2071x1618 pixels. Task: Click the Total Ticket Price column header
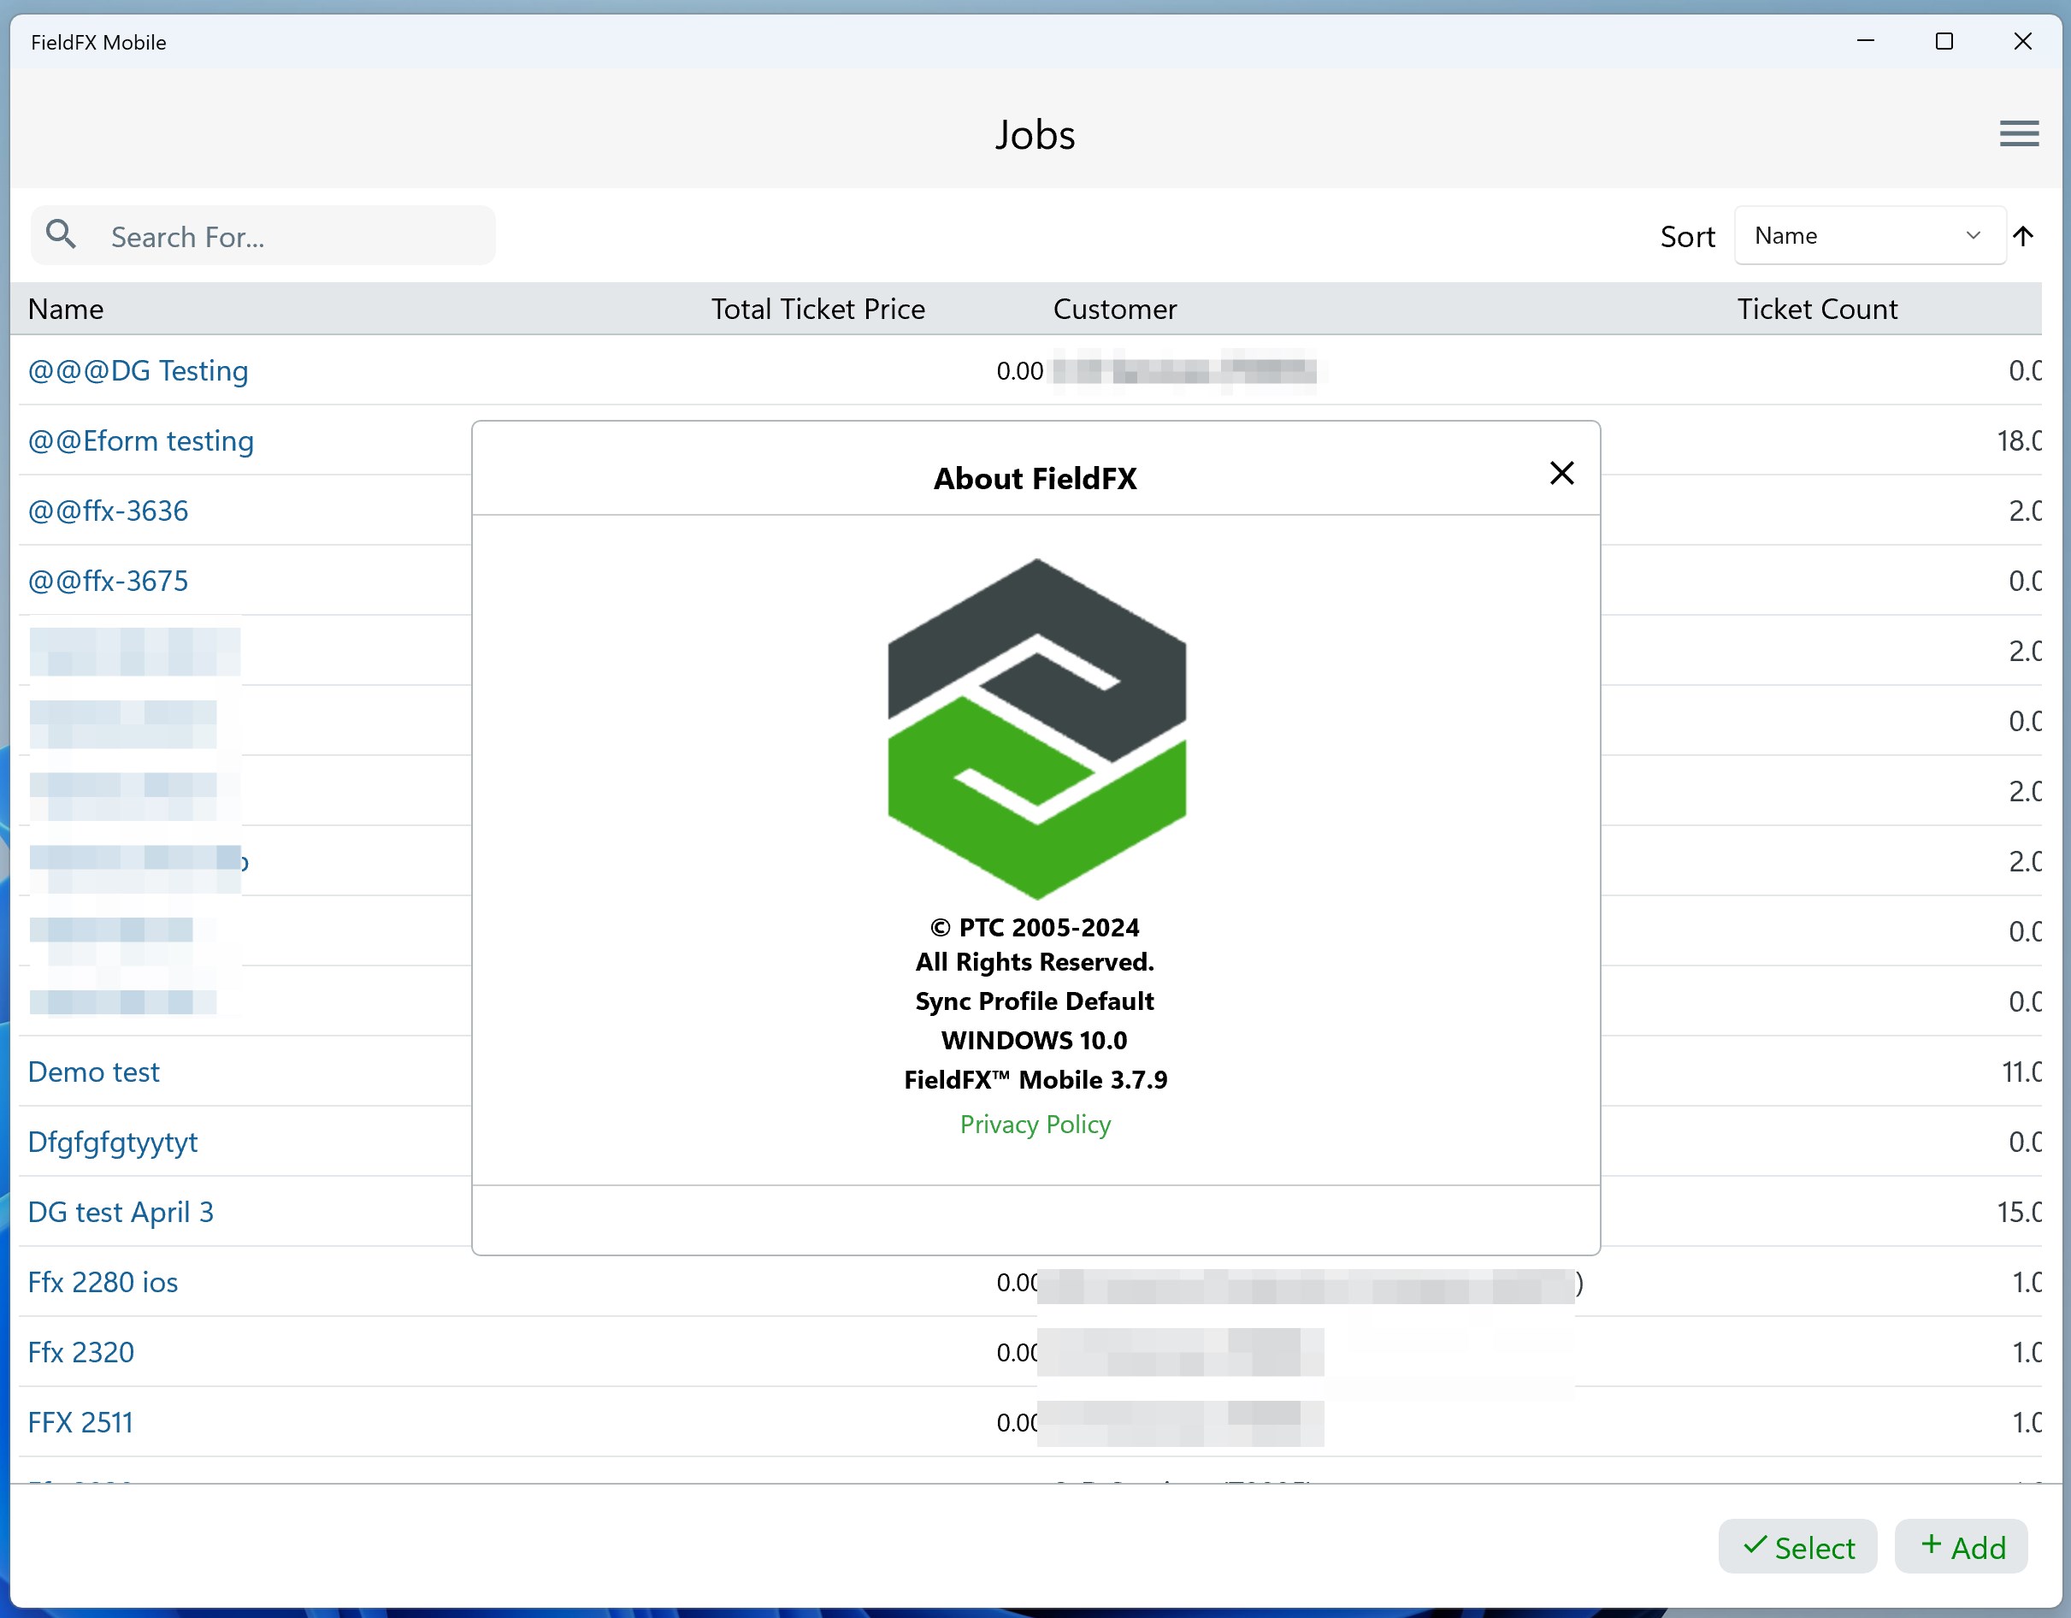click(817, 310)
